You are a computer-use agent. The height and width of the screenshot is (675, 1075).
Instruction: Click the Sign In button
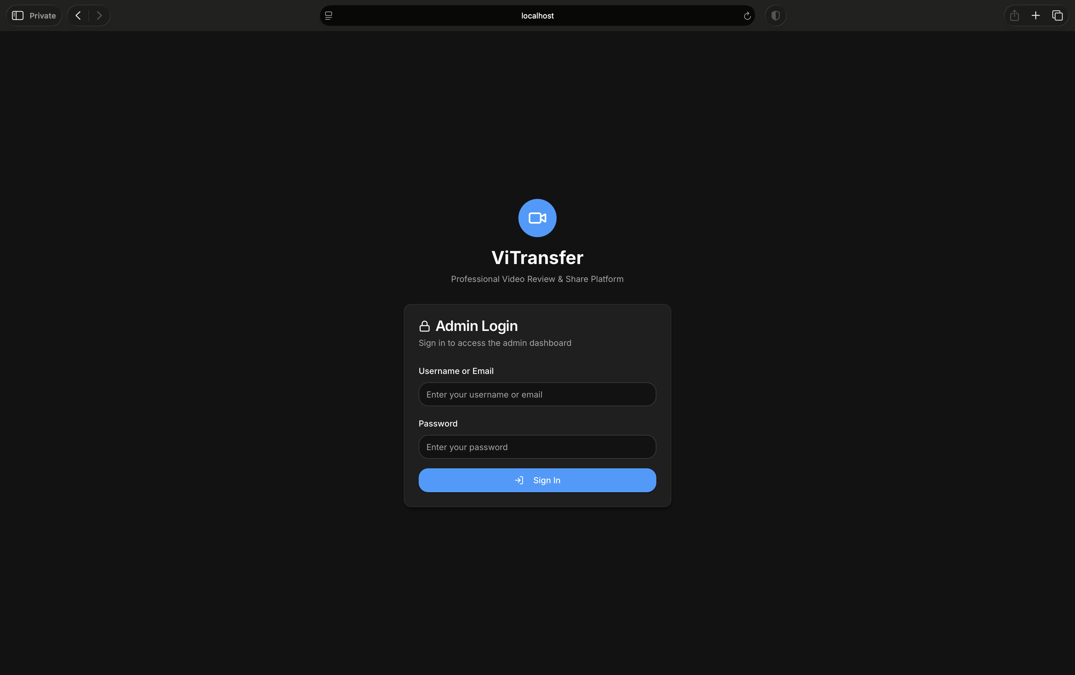[x=537, y=480]
